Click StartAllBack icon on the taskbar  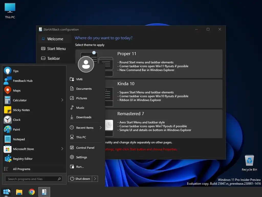(44, 192)
